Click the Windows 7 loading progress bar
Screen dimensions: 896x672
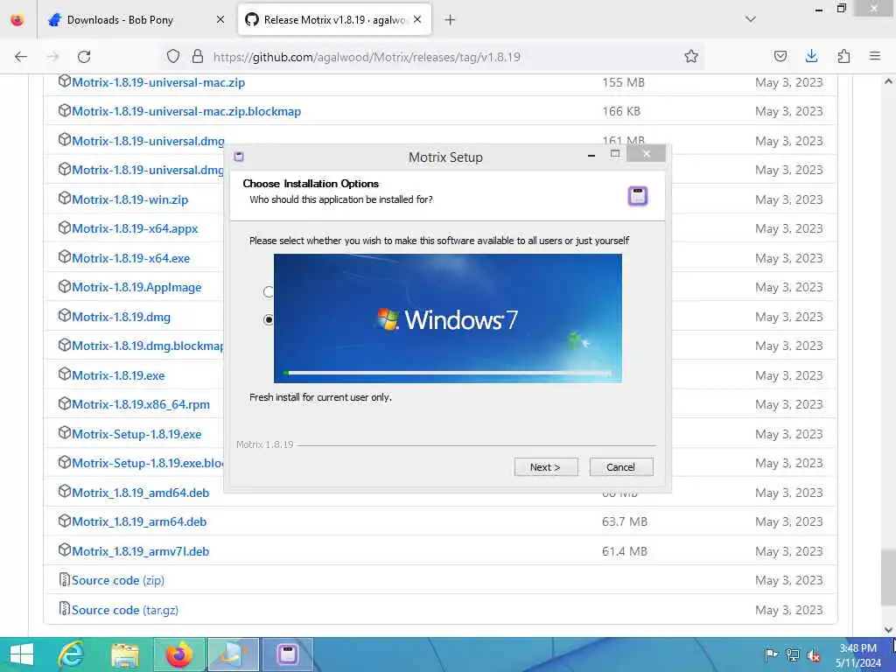447,373
